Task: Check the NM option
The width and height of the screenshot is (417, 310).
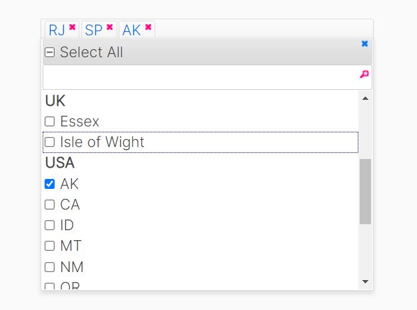Action: 50,267
